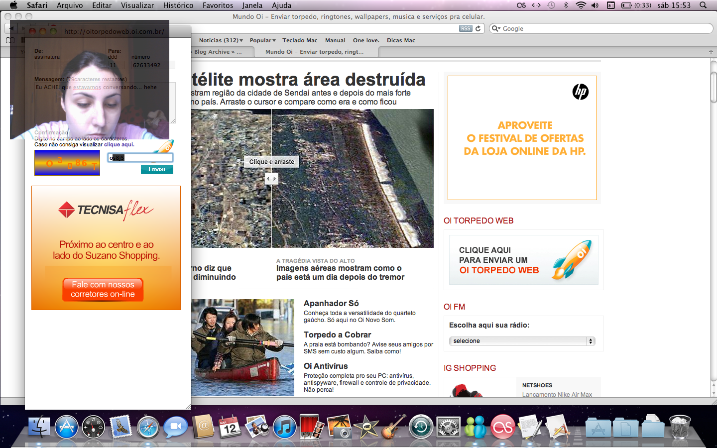
Task: Launch the App Store from the Dock
Action: click(x=66, y=427)
